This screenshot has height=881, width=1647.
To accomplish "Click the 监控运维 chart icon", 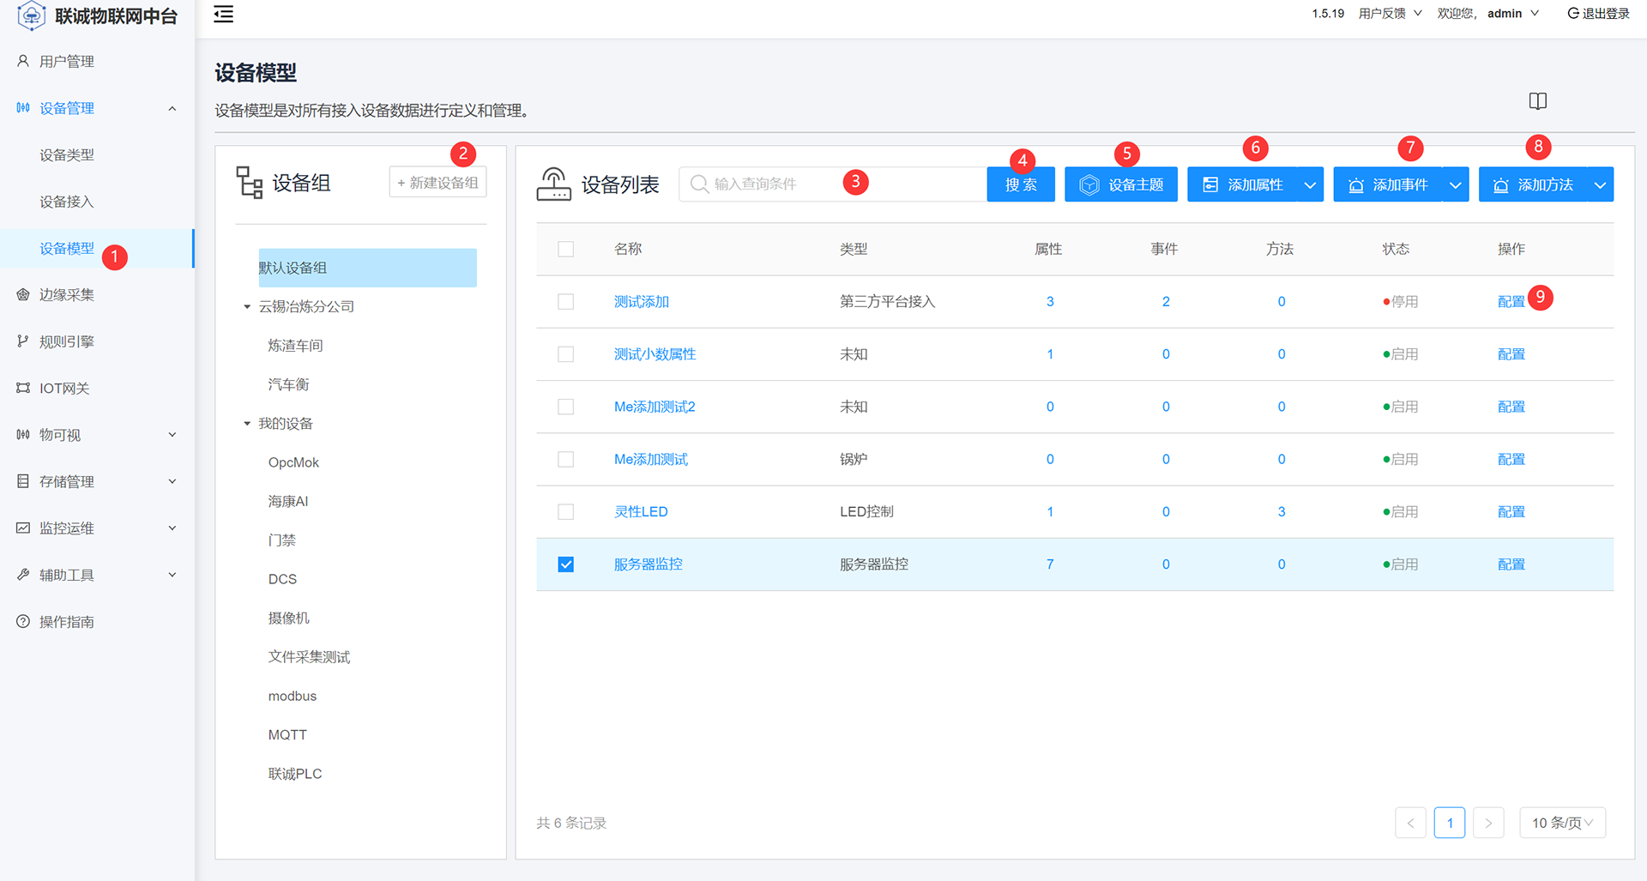I will pyautogui.click(x=23, y=528).
